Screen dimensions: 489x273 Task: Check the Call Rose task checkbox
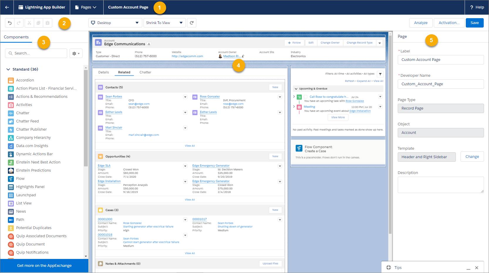tap(306, 97)
